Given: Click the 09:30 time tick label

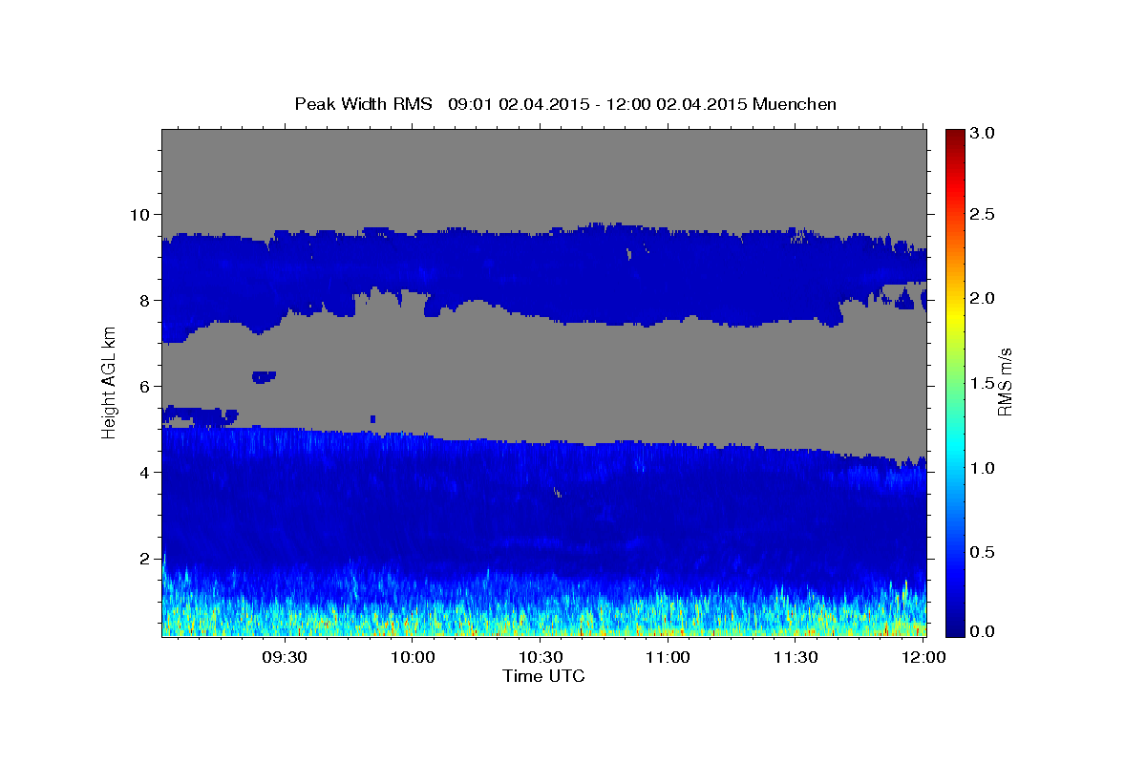Looking at the screenshot, I should coord(286,658).
